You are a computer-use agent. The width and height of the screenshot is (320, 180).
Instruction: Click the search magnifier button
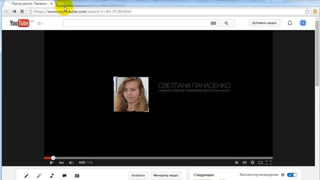(226, 23)
